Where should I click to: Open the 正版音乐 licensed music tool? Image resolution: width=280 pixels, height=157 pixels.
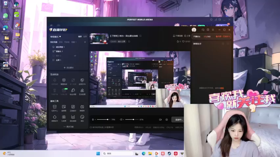tap(73, 108)
